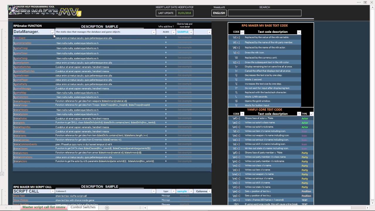Select the 01/01/2016 date cell
375x211 pixels.
[x=184, y=13]
